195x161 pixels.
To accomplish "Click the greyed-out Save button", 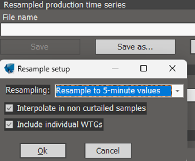I will pos(40,47).
